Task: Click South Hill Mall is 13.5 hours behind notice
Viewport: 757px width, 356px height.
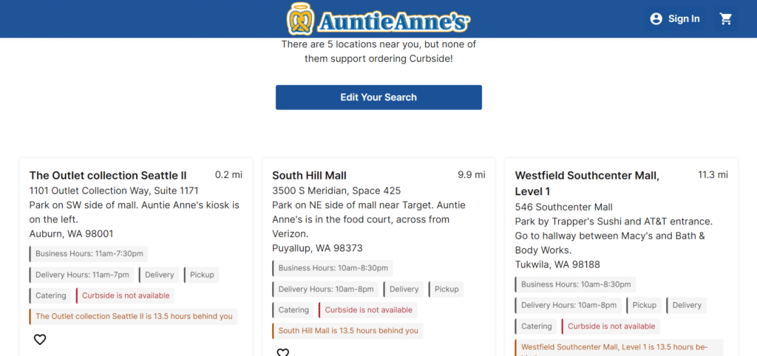Action: [x=347, y=331]
